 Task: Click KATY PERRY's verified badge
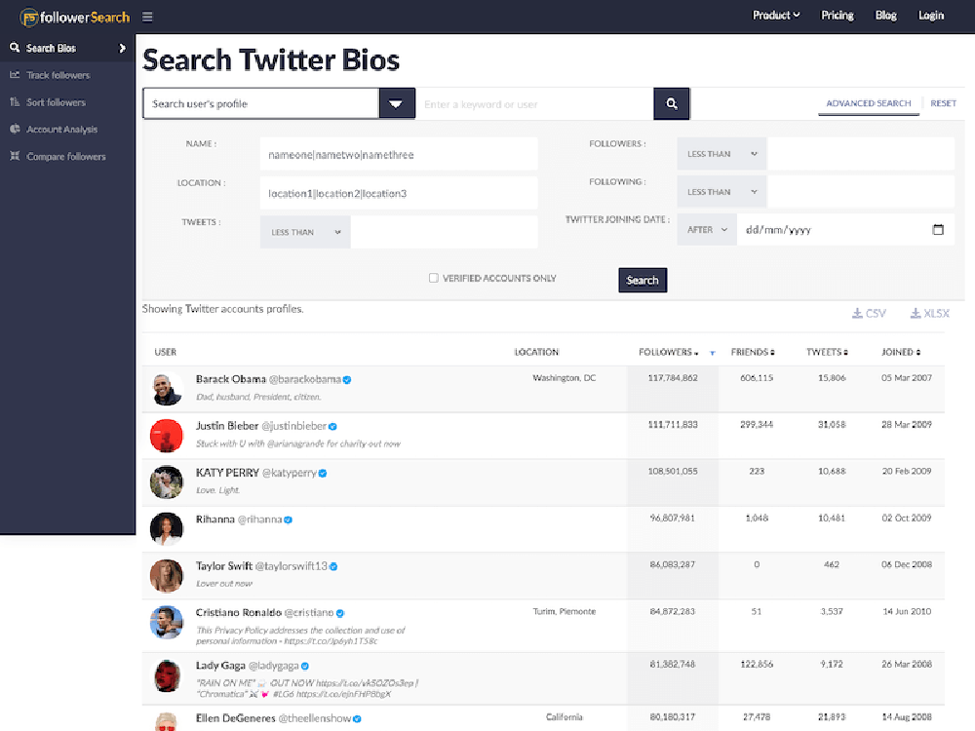pyautogui.click(x=322, y=473)
